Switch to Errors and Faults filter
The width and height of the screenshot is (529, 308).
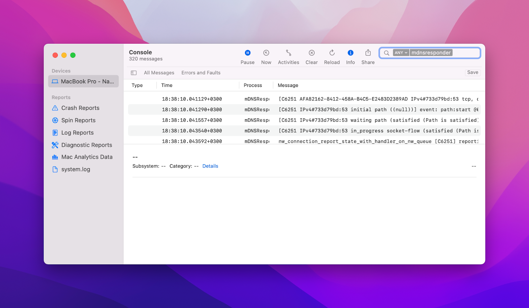pyautogui.click(x=201, y=73)
